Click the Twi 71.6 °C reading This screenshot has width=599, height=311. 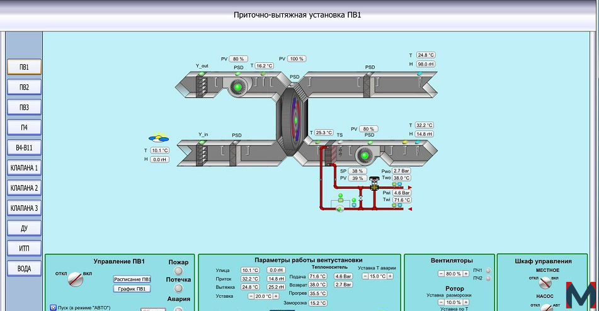(402, 200)
